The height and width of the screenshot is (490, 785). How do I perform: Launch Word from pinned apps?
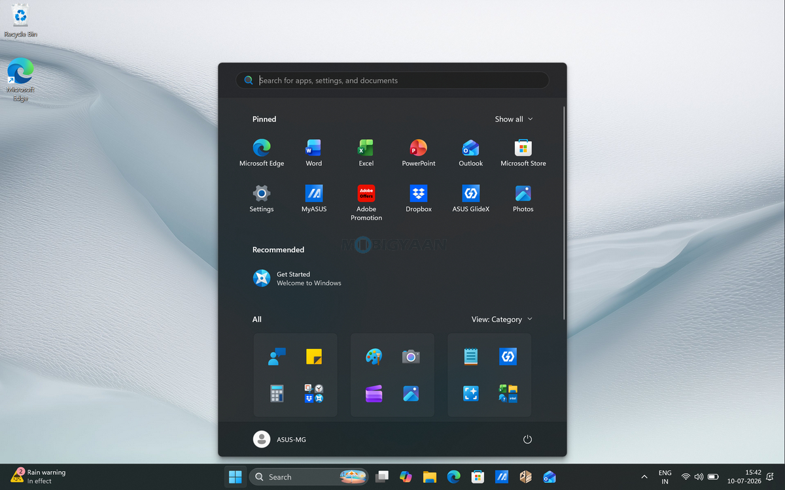[x=314, y=153]
